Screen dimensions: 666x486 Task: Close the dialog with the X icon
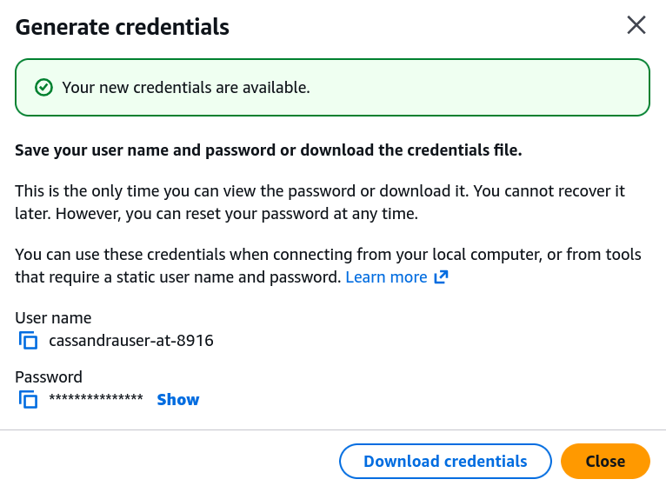tap(636, 25)
